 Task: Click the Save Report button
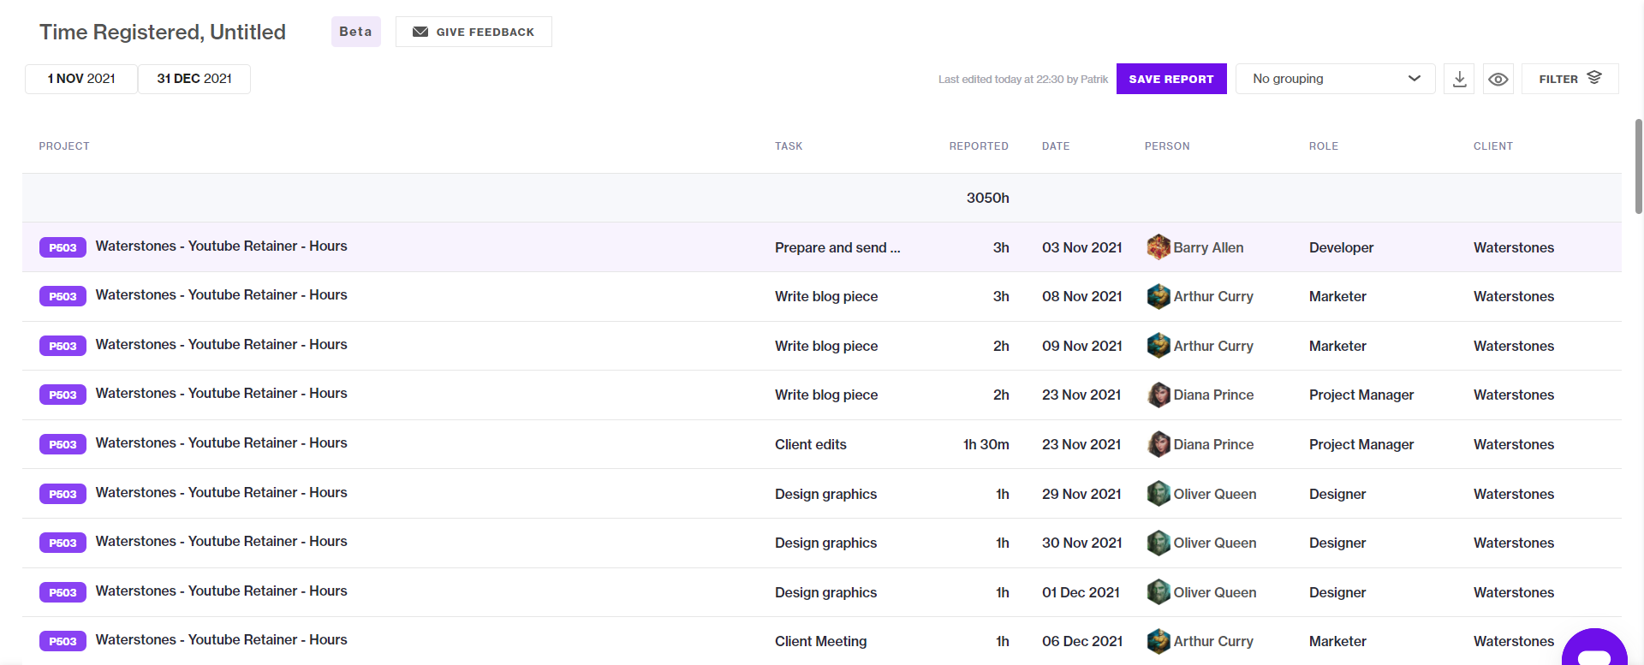1171,79
